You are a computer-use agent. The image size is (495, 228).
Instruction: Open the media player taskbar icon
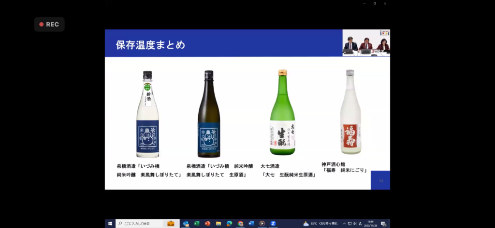262,224
